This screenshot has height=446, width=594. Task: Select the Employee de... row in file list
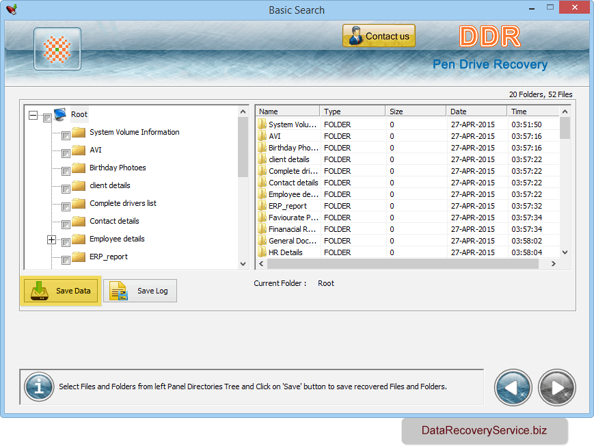point(407,194)
